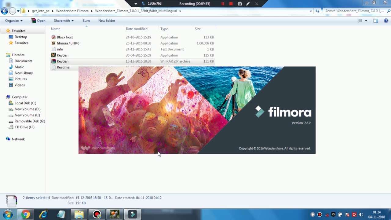The image size is (391, 220).
Task: Open Removable Disk (G:)
Action: (x=30, y=121)
